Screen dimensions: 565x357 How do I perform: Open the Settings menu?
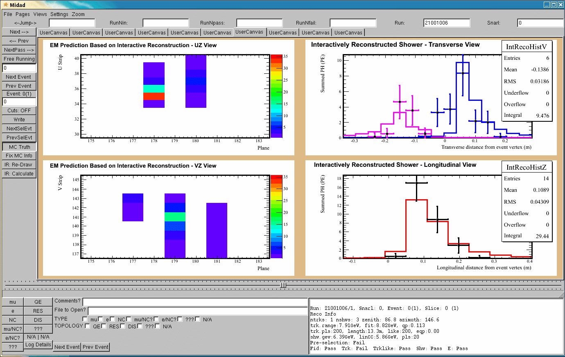59,14
